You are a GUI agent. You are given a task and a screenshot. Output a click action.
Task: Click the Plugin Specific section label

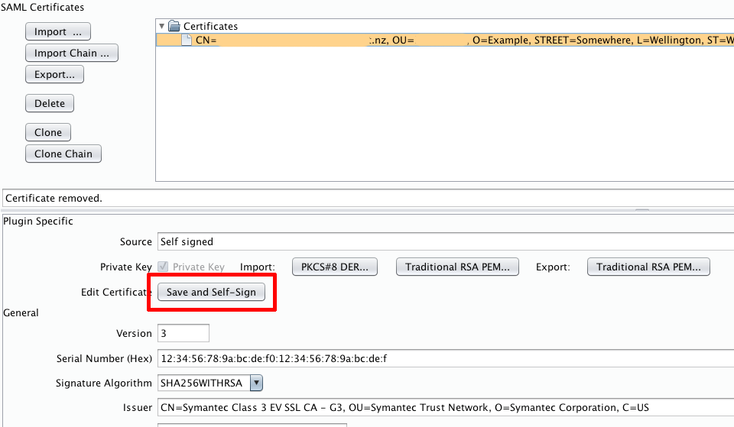tap(38, 222)
